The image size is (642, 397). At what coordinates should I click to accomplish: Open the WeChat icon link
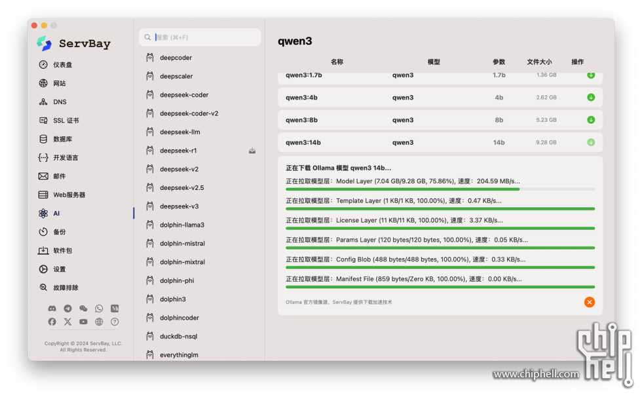click(83, 309)
